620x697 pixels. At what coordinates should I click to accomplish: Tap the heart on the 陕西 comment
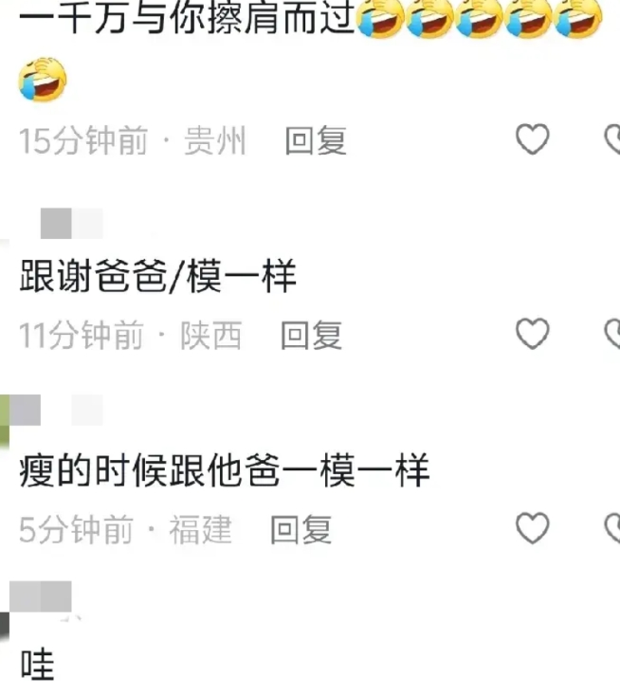(533, 334)
